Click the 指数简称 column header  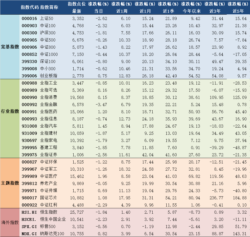tap(49, 7)
